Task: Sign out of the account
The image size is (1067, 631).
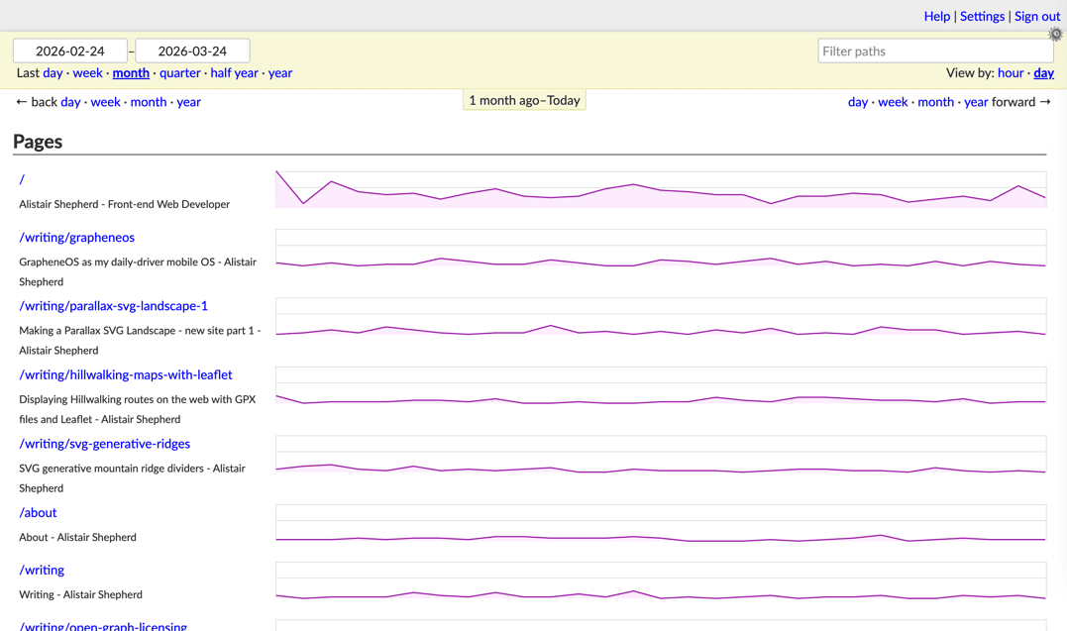Action: 1036,16
